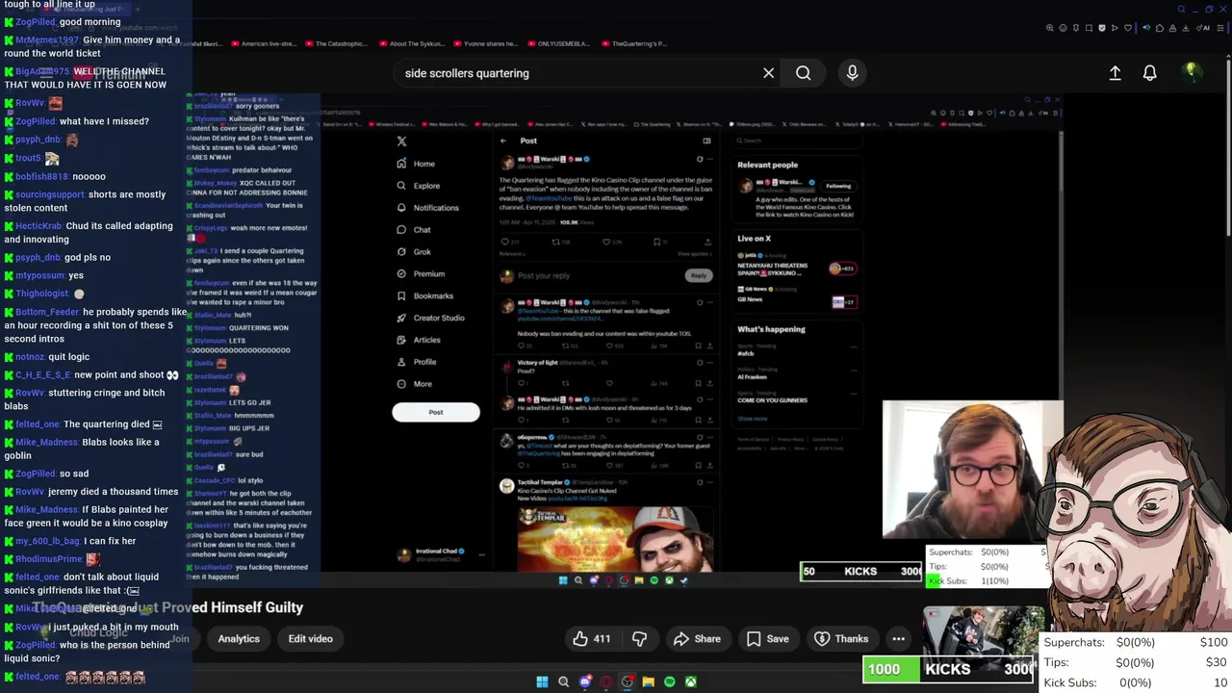Search tabs with top-right magnifier

tap(1181, 10)
